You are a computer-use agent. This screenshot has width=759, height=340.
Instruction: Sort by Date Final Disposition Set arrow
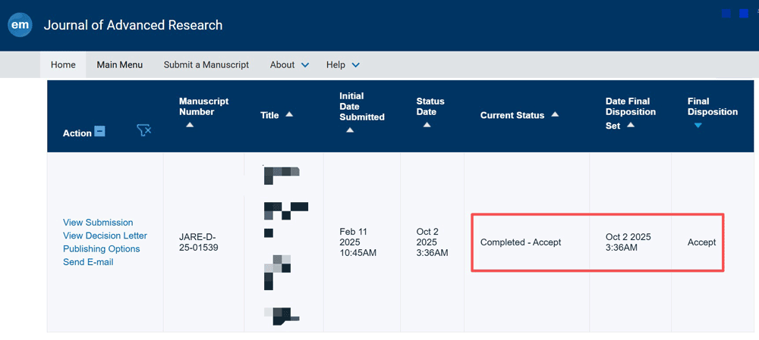point(630,126)
